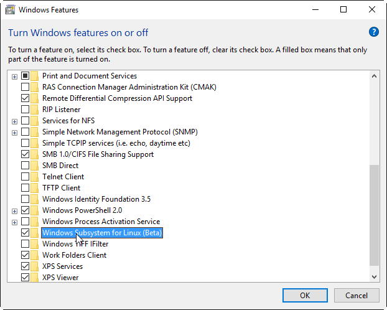The width and height of the screenshot is (387, 310).
Task: Expand Print and Document Services
Action: point(14,77)
